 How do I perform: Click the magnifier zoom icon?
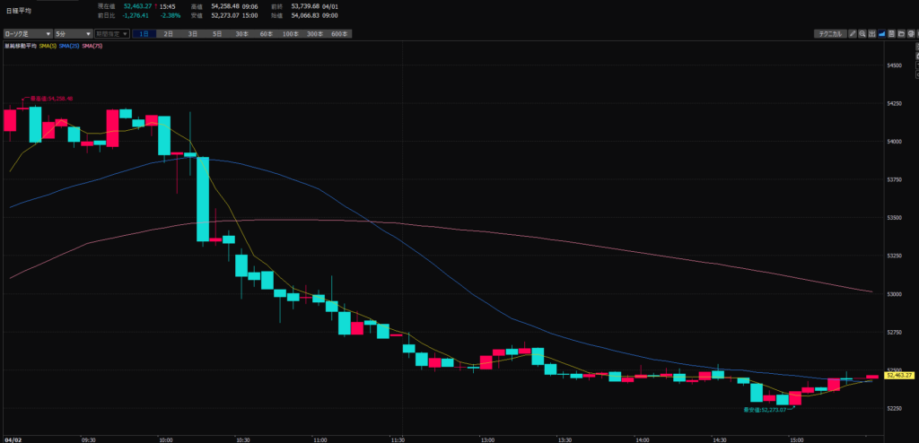[861, 34]
